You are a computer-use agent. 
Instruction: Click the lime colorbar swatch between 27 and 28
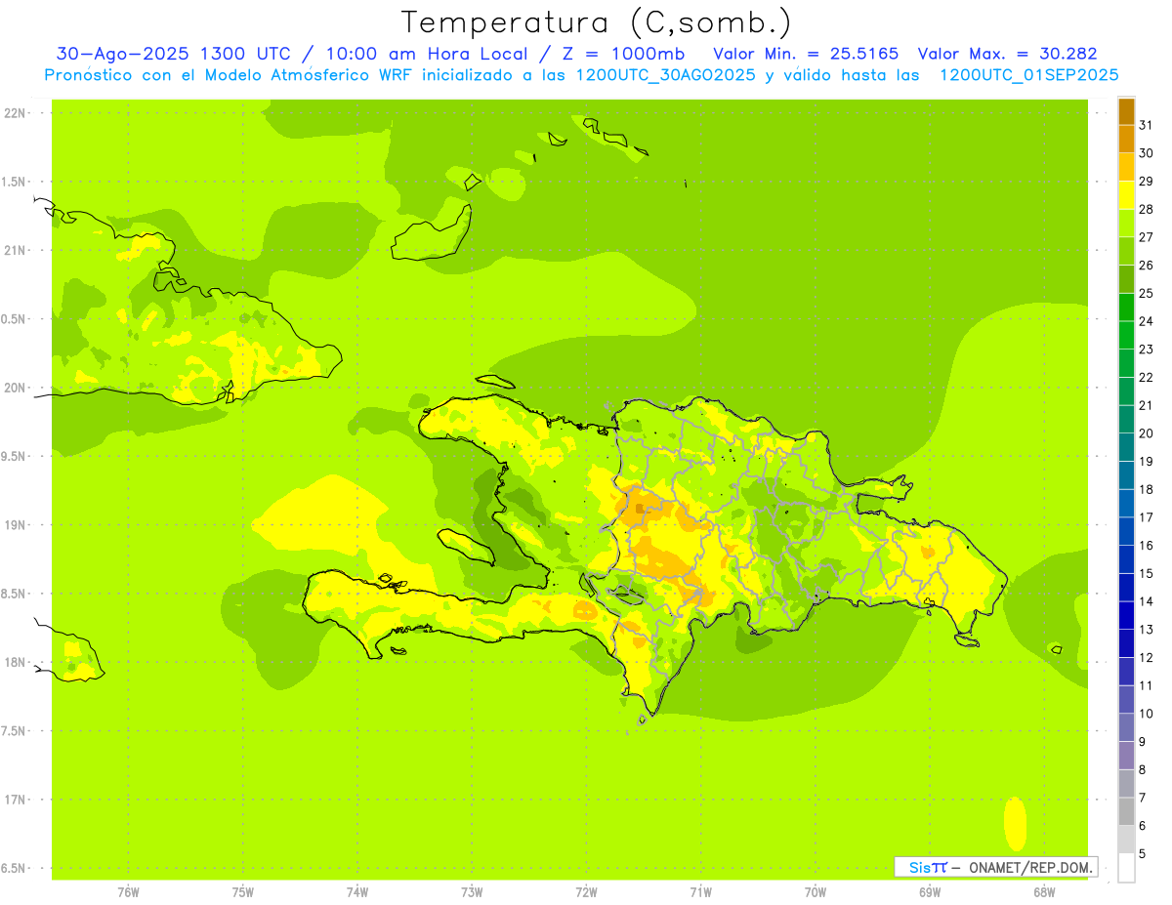(x=1126, y=223)
